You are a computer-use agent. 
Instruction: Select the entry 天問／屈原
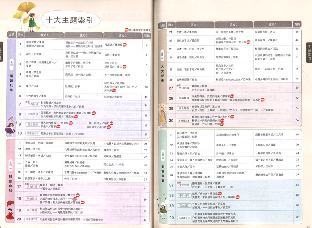(70, 179)
